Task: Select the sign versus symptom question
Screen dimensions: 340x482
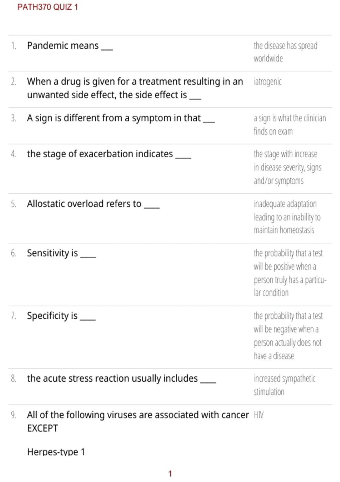Action: 121,118
